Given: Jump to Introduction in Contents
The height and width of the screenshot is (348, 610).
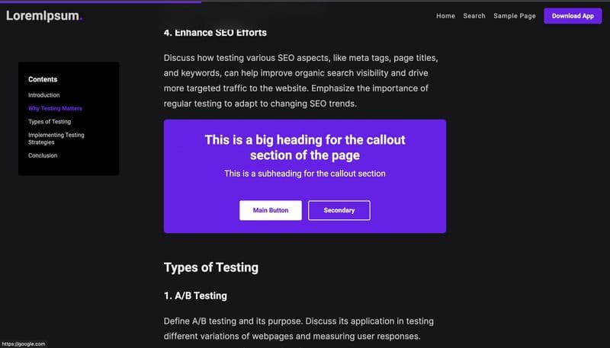Looking at the screenshot, I should 43,95.
